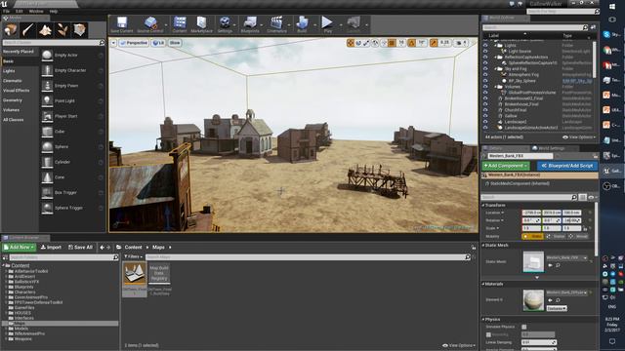Toggle visibility of GlobalPostProcessVolume actor

pyautogui.click(x=485, y=93)
